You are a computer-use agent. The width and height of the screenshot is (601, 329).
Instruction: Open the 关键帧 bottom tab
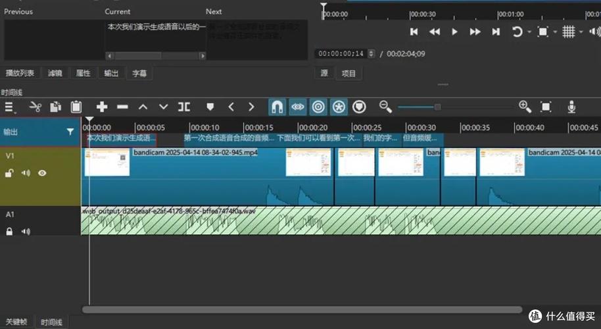[16, 322]
